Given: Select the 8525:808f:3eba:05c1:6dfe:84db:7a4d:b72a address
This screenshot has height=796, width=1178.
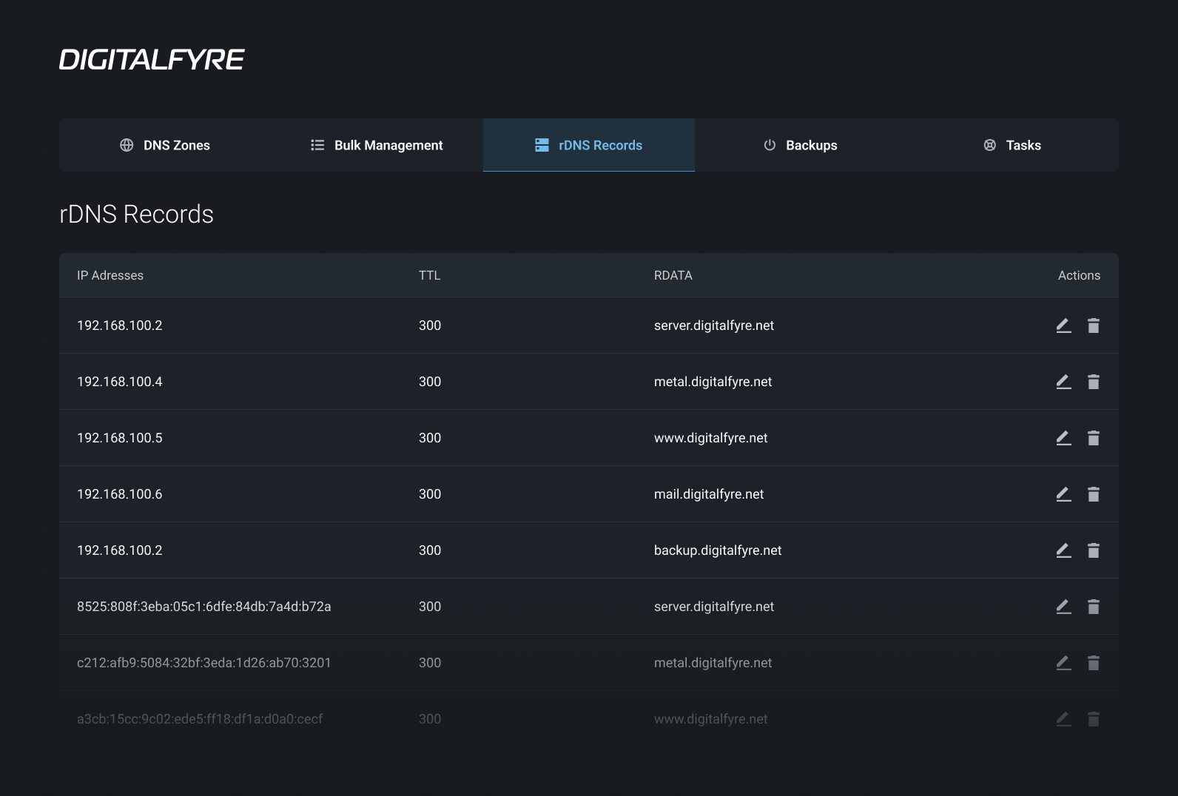Looking at the screenshot, I should 204,607.
